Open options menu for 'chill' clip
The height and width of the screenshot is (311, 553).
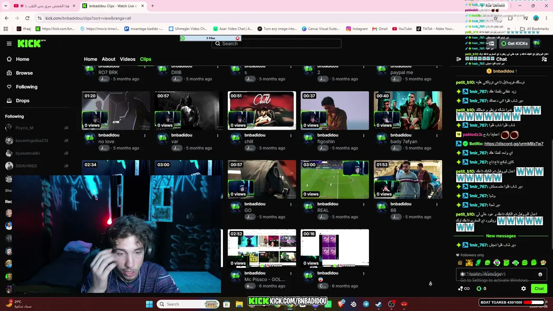[291, 135]
